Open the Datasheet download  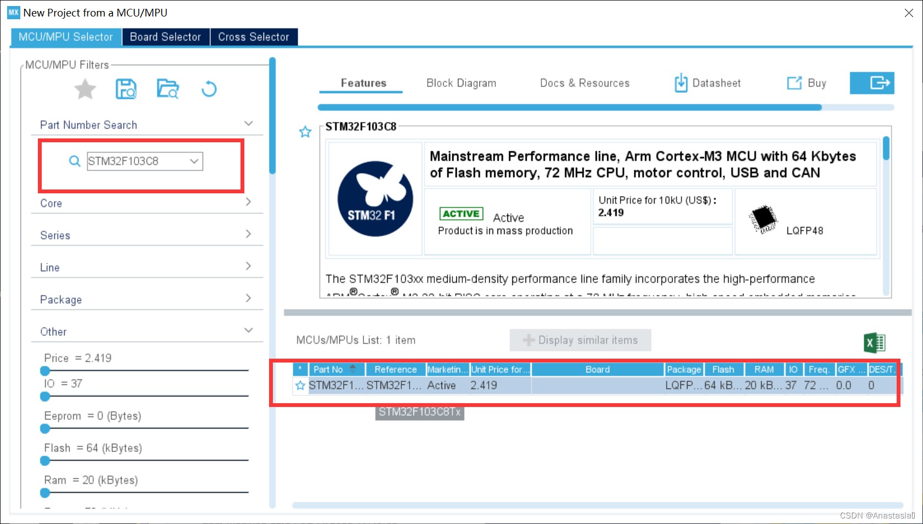[x=707, y=83]
